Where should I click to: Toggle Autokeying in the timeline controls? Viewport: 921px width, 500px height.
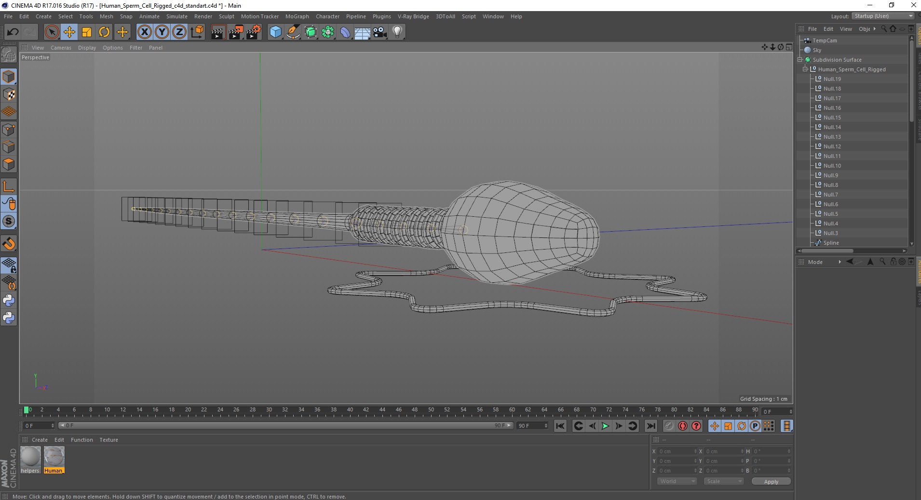pyautogui.click(x=683, y=426)
